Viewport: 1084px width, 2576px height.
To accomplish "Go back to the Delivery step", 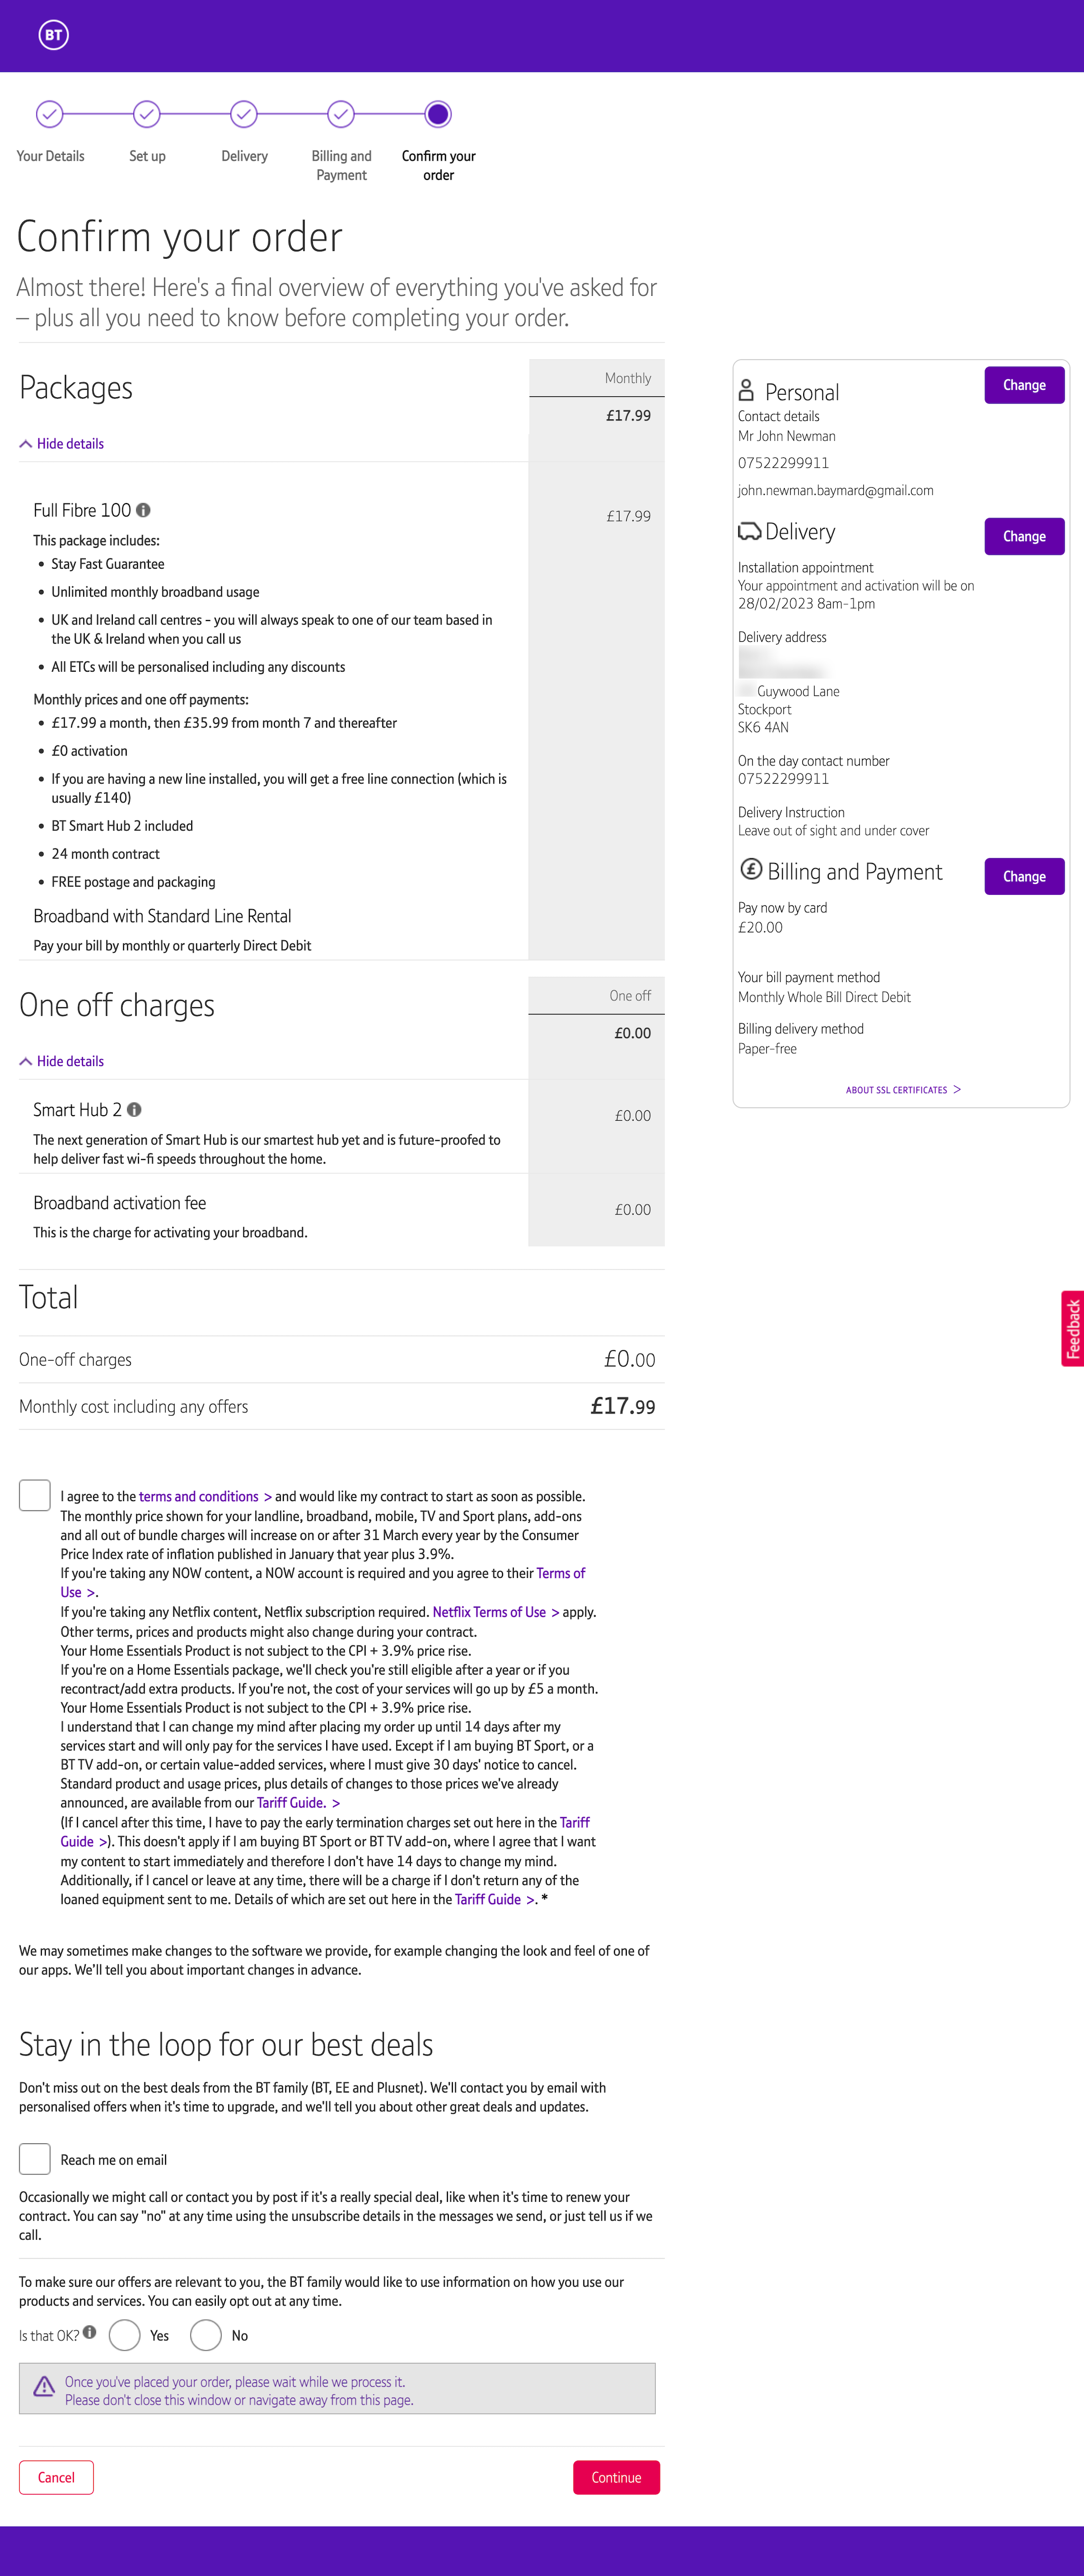I will (x=243, y=114).
